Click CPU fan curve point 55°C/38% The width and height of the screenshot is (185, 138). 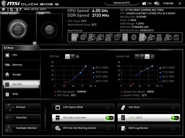pos(75,77)
